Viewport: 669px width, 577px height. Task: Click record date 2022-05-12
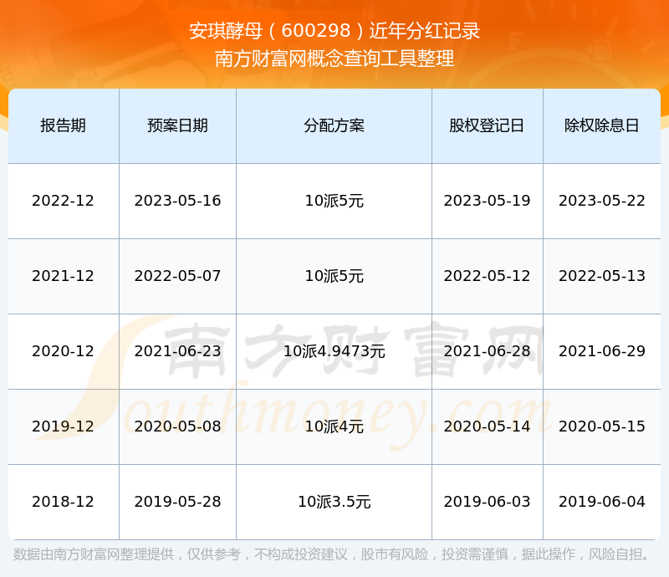[487, 276]
